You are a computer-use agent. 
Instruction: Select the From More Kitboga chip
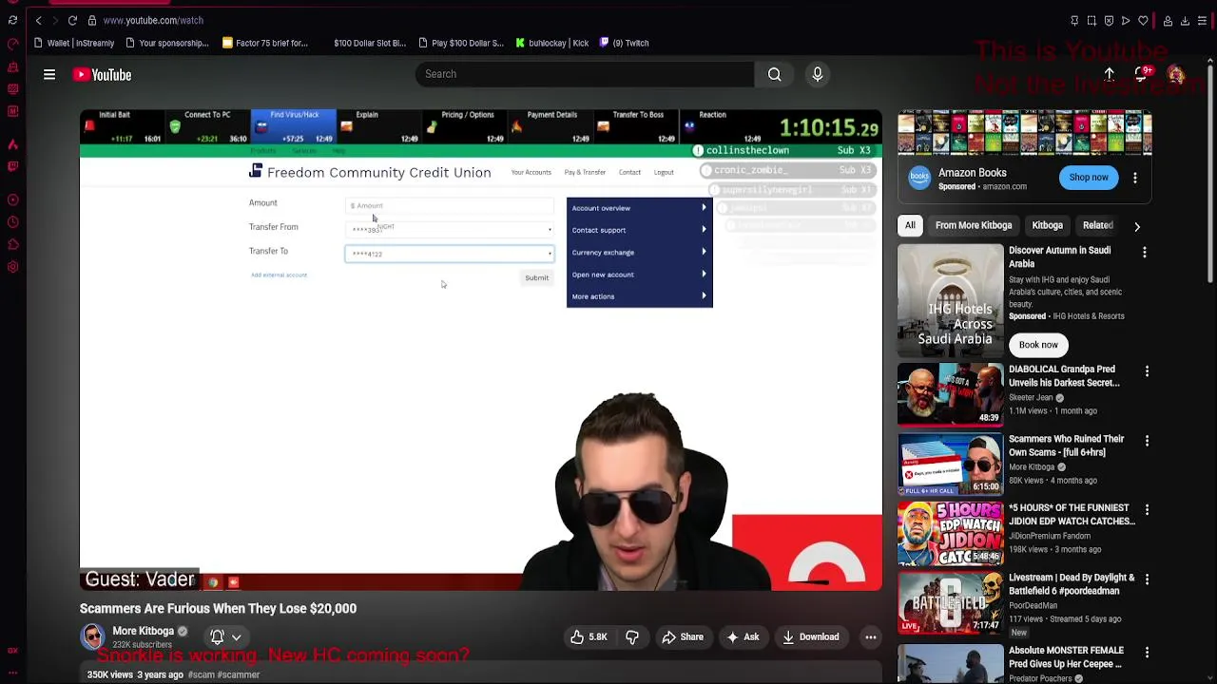coord(973,226)
